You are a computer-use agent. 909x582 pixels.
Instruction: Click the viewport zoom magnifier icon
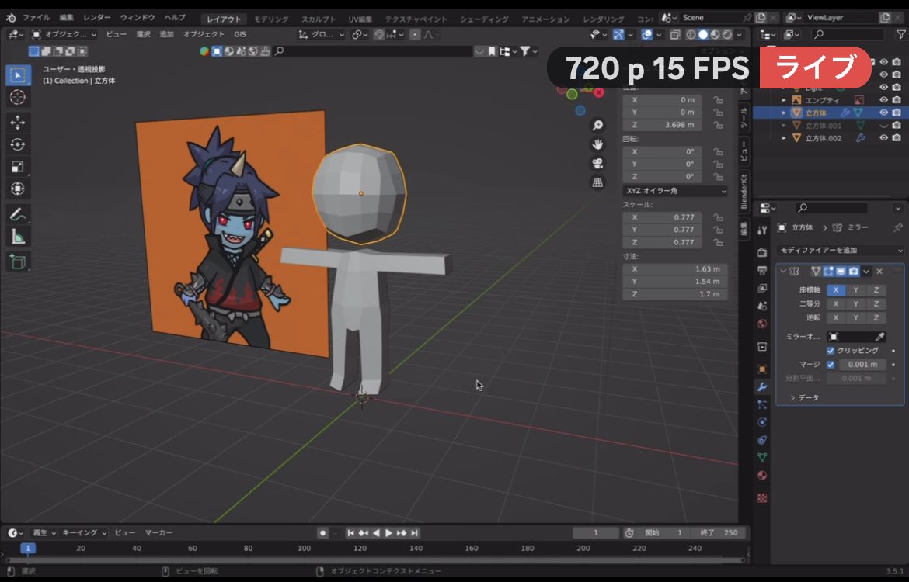[597, 125]
